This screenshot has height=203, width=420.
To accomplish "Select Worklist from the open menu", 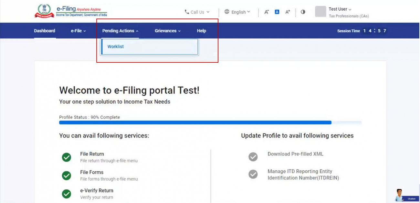I will tap(116, 47).
